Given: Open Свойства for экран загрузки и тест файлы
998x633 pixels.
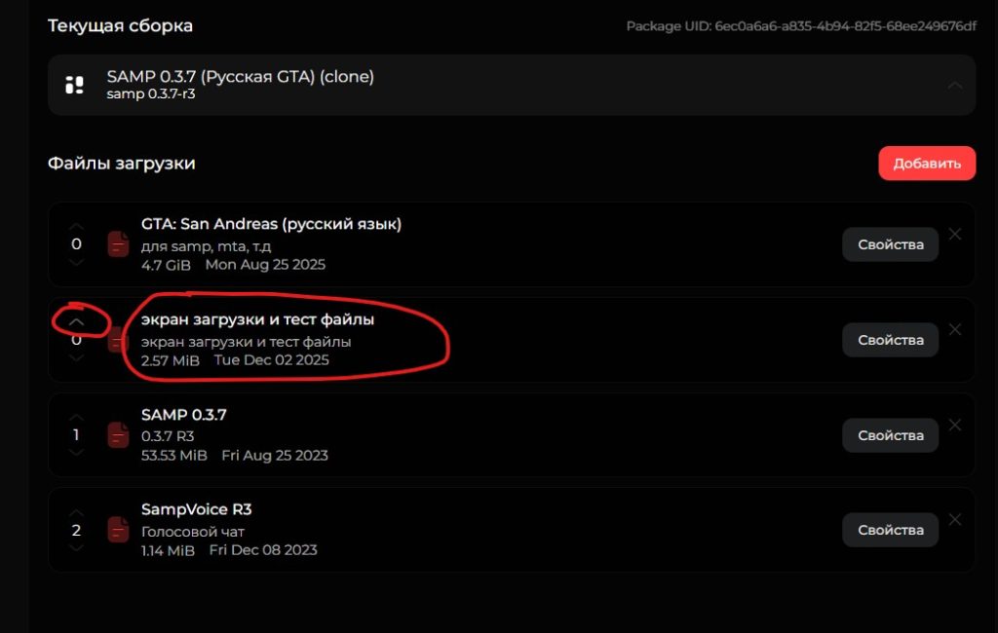Looking at the screenshot, I should (890, 340).
